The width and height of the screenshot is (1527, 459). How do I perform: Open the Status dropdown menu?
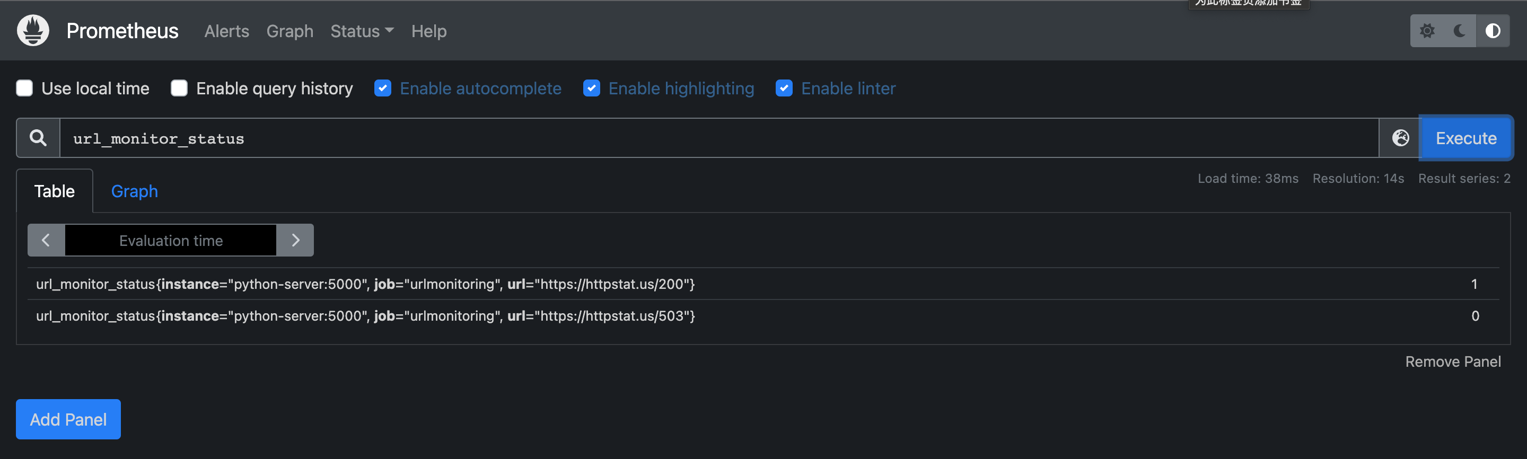tap(362, 31)
